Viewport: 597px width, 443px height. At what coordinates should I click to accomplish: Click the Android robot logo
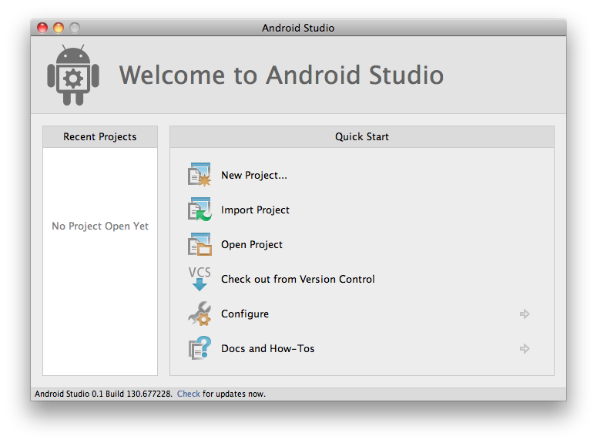73,75
